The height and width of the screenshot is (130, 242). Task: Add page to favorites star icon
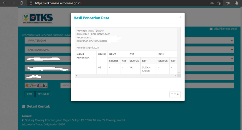[x=219, y=3]
